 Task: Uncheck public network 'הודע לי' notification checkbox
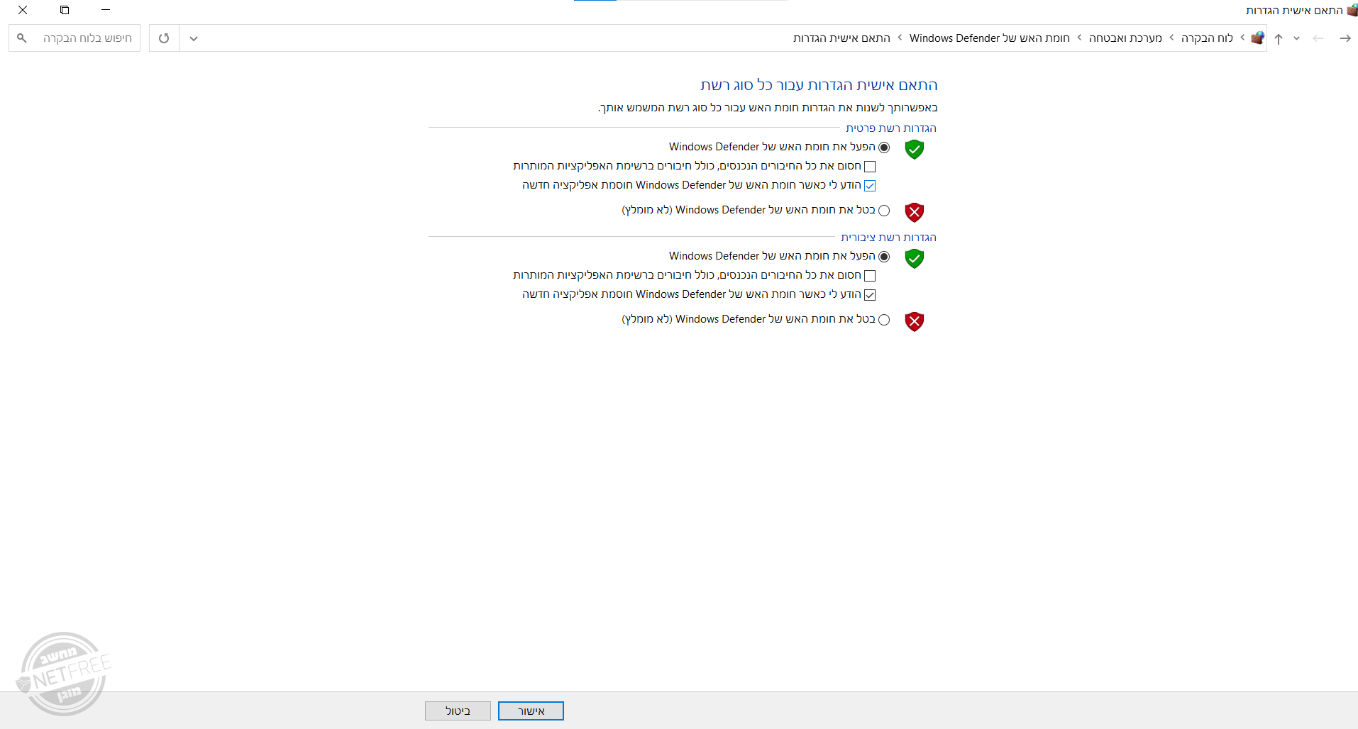click(870, 295)
